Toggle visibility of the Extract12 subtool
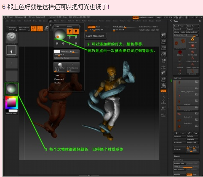The width and height of the screenshot is (203, 177). coord(197,107)
